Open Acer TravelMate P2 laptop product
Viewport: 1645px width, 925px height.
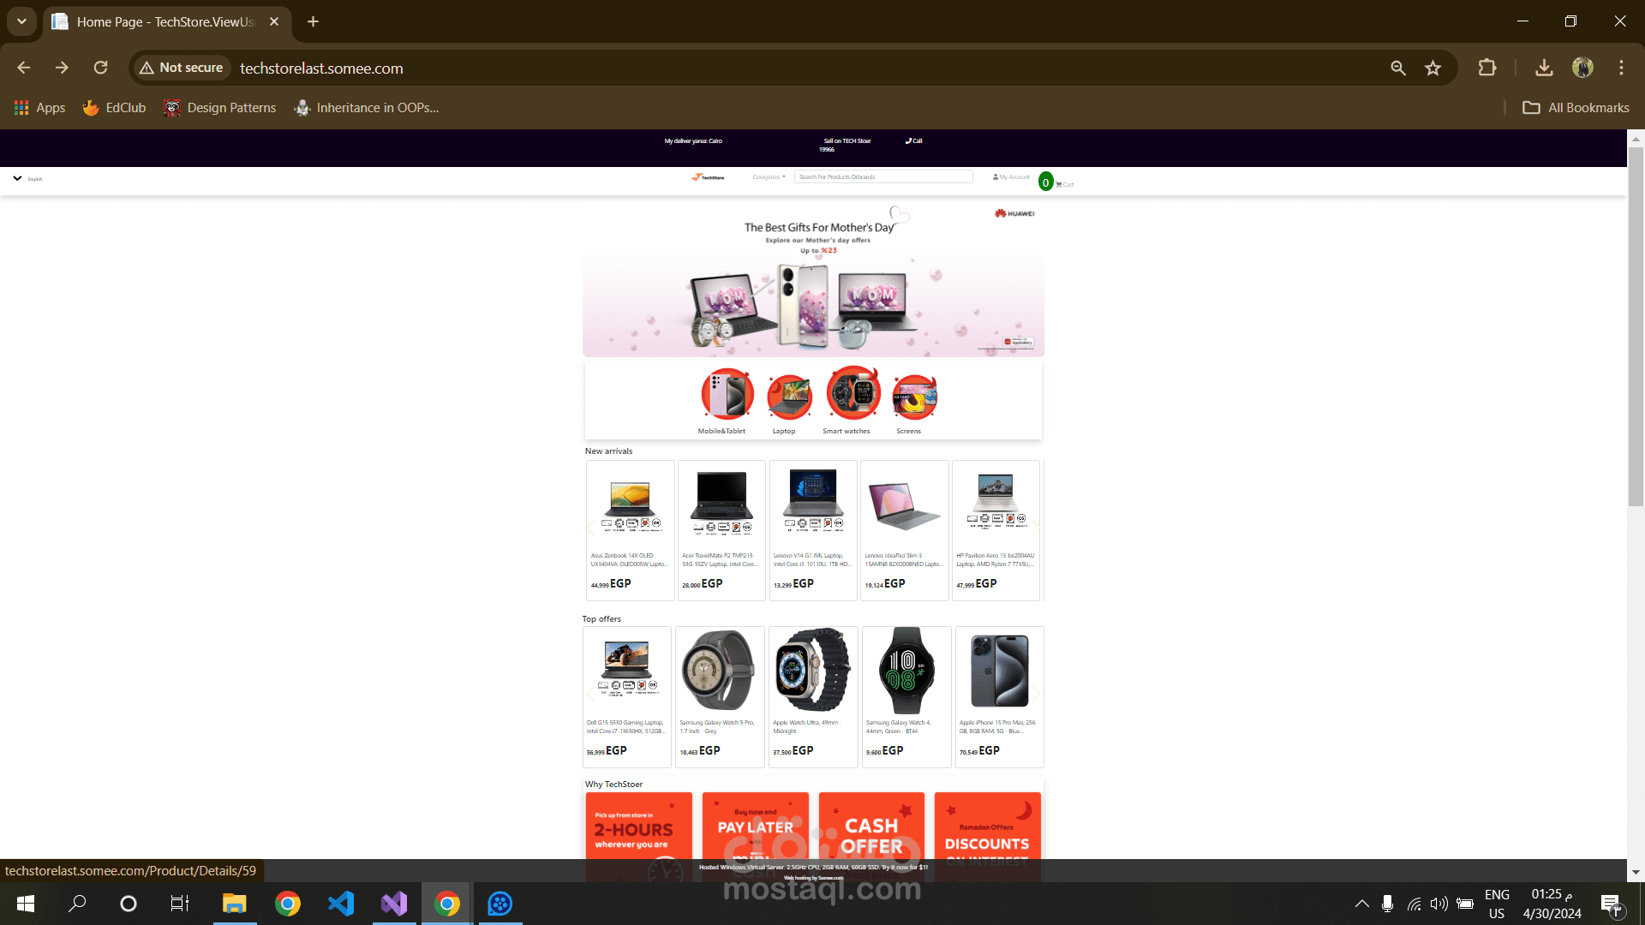pyautogui.click(x=721, y=530)
